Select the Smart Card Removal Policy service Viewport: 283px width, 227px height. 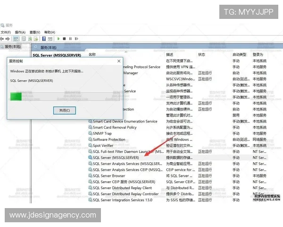coord(115,127)
